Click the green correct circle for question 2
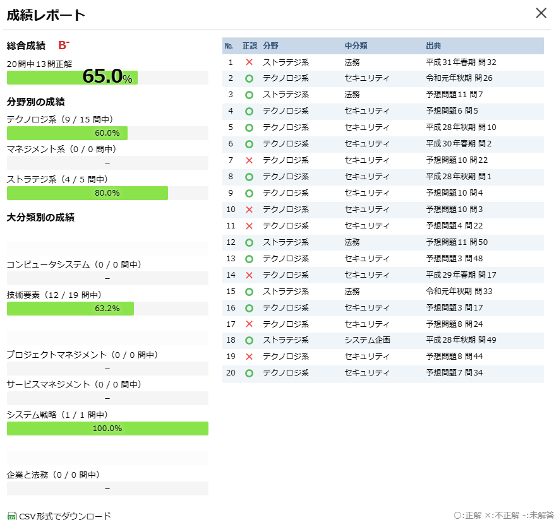554x520 pixels. pos(250,78)
